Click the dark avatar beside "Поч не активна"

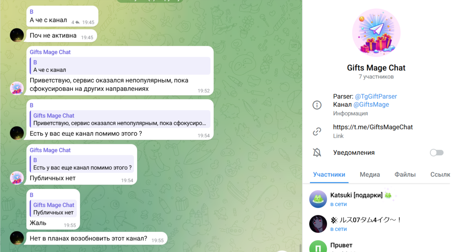pyautogui.click(x=17, y=35)
